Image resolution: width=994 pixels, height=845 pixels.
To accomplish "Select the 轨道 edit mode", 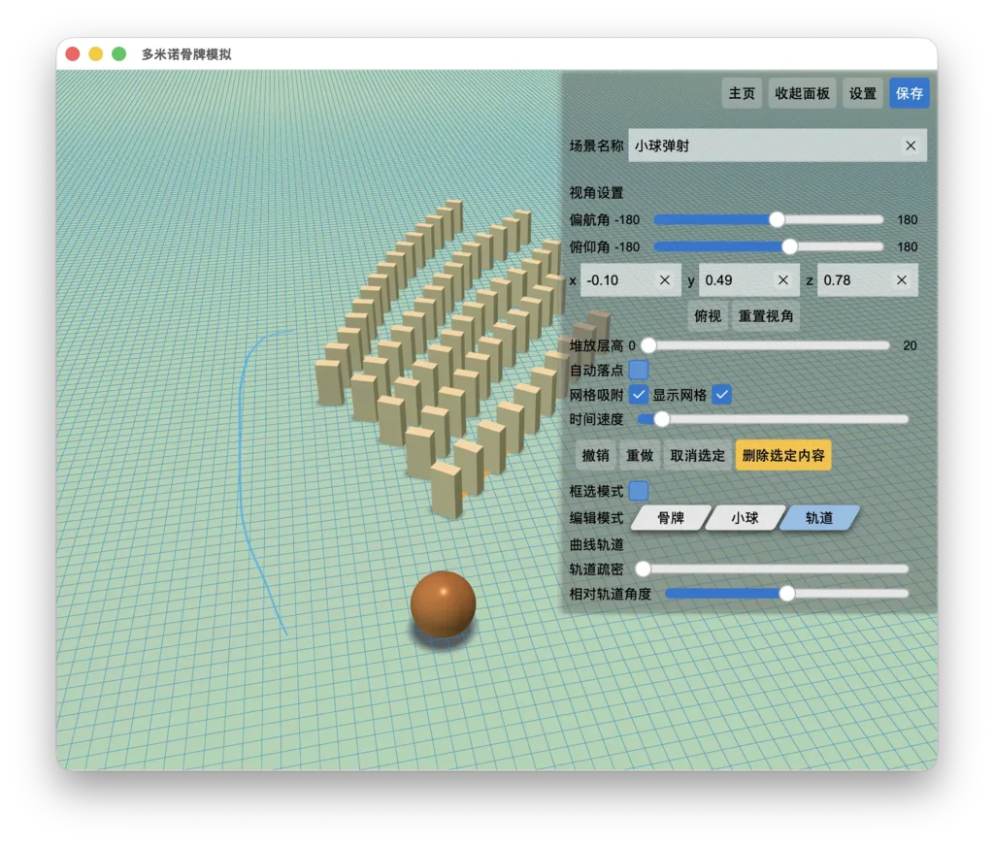I will pyautogui.click(x=819, y=518).
